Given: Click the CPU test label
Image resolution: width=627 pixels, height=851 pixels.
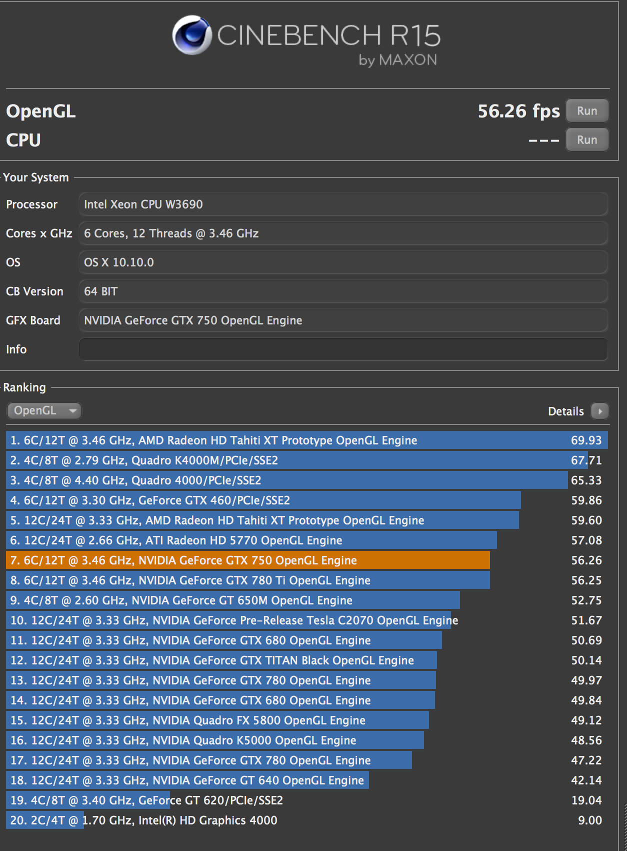Looking at the screenshot, I should (x=23, y=140).
